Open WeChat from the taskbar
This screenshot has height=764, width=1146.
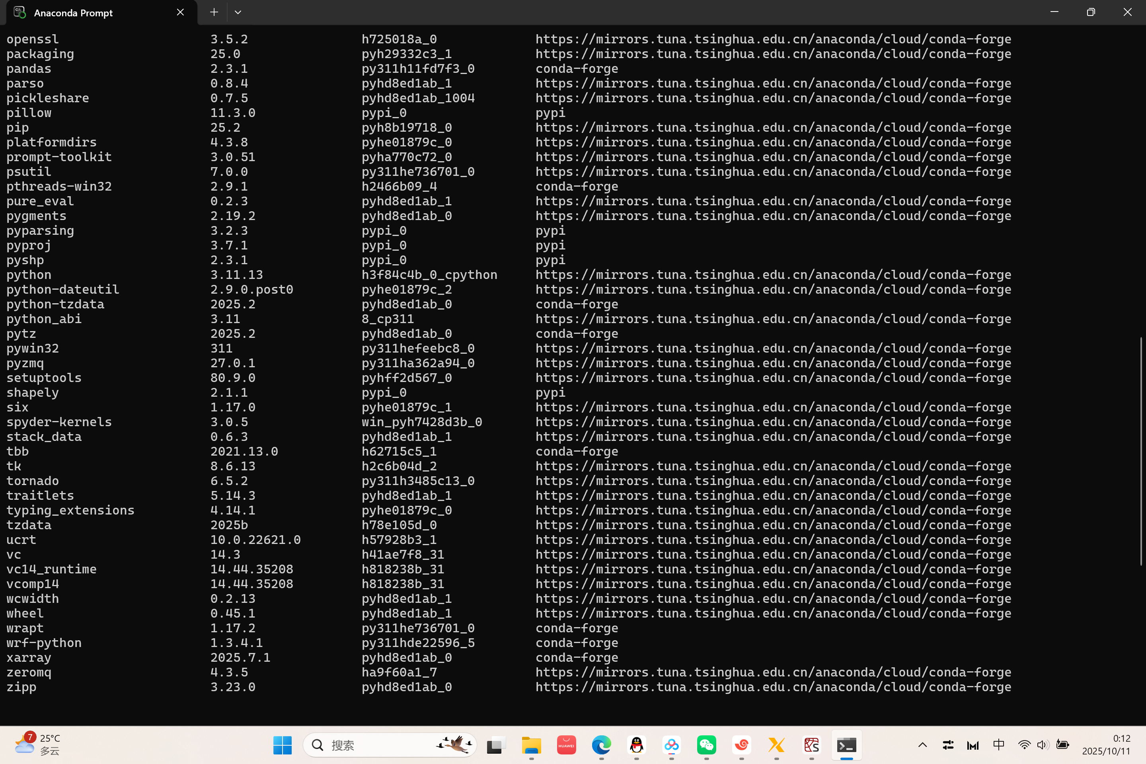pos(707,745)
